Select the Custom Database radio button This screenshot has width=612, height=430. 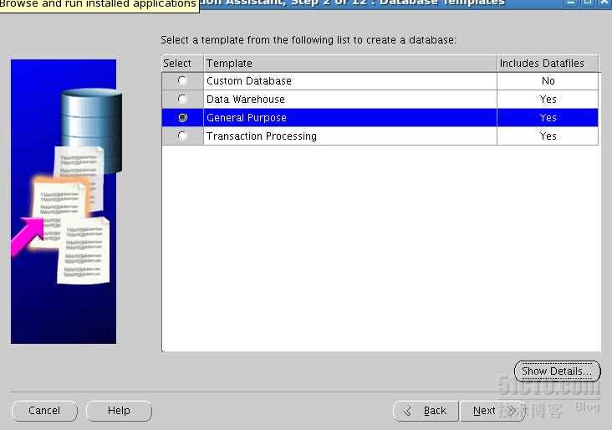[x=182, y=81]
